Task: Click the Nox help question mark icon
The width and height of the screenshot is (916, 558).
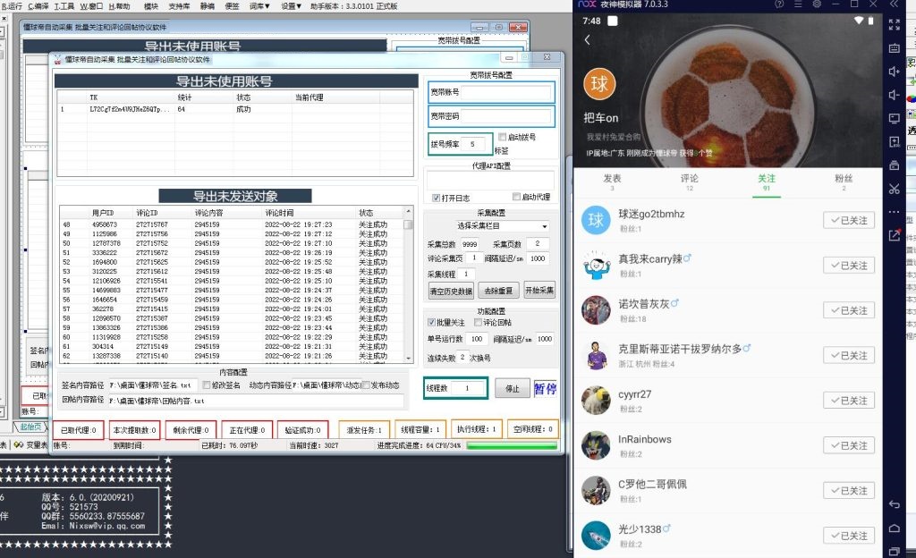Action: click(x=779, y=5)
